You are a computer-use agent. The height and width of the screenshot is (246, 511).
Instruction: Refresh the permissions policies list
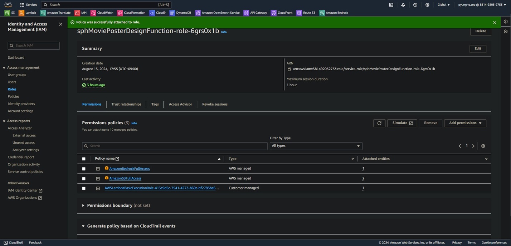click(x=379, y=123)
